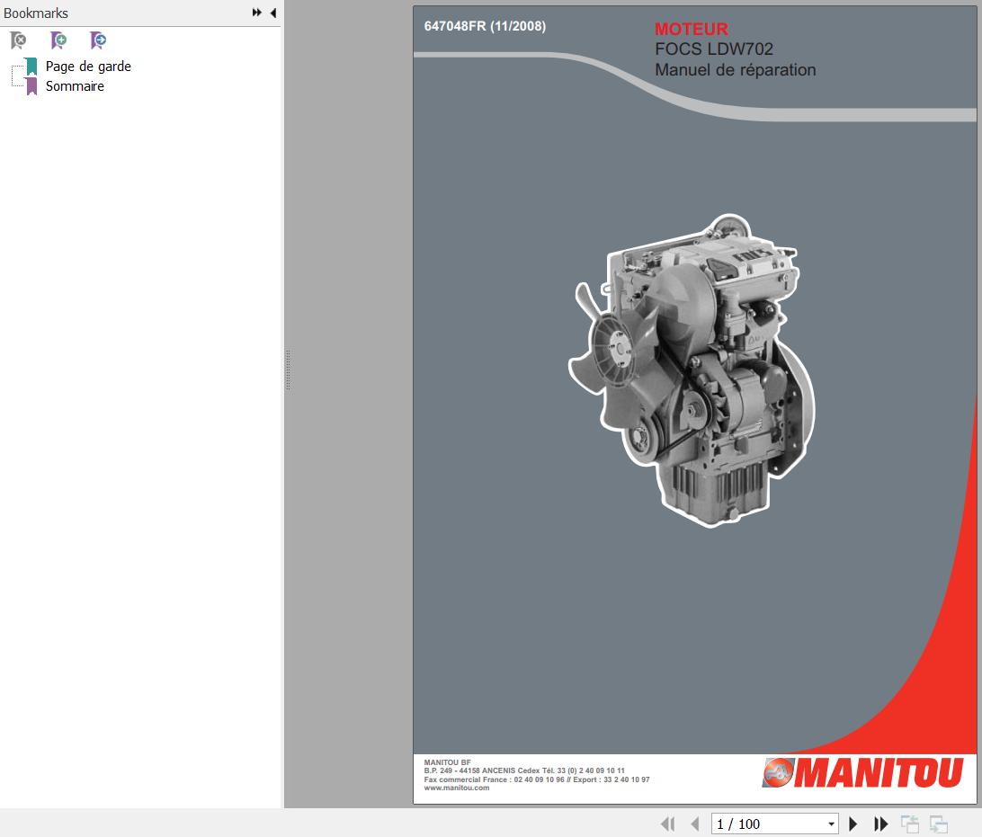Click the 'MOTEUR' heading on the cover page
This screenshot has height=837, width=982.
(692, 29)
